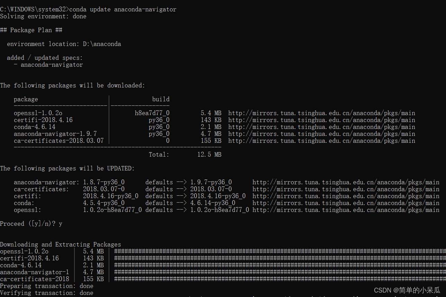This screenshot has width=446, height=297.
Task: Click new conda version '4.6.14-py36_0'
Action: tap(213, 203)
